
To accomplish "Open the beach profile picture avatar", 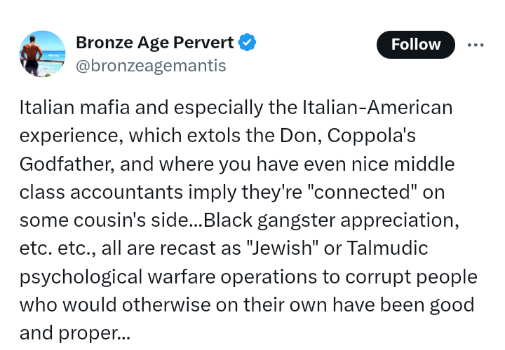I will click(43, 54).
